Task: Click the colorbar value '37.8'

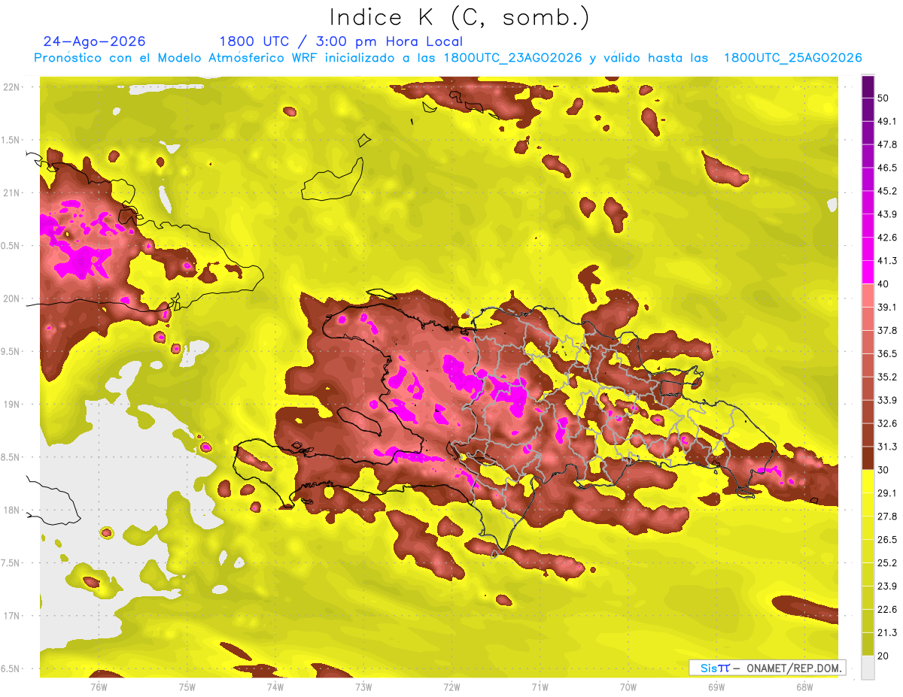Action: pyautogui.click(x=886, y=330)
